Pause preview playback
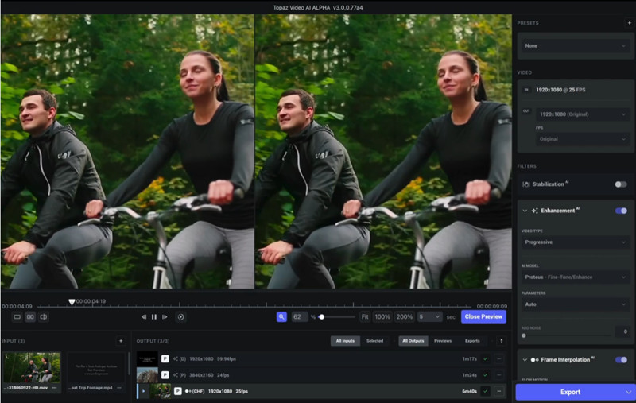Image resolution: width=636 pixels, height=403 pixels. (x=154, y=317)
